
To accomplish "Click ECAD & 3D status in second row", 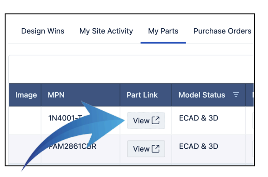I will [x=199, y=146].
